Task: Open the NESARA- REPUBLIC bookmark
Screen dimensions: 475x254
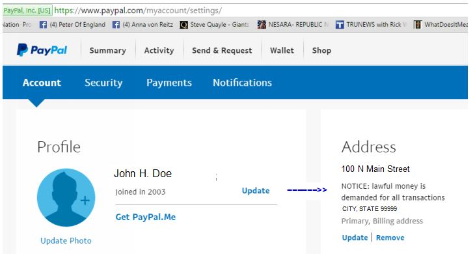Action: [293, 25]
